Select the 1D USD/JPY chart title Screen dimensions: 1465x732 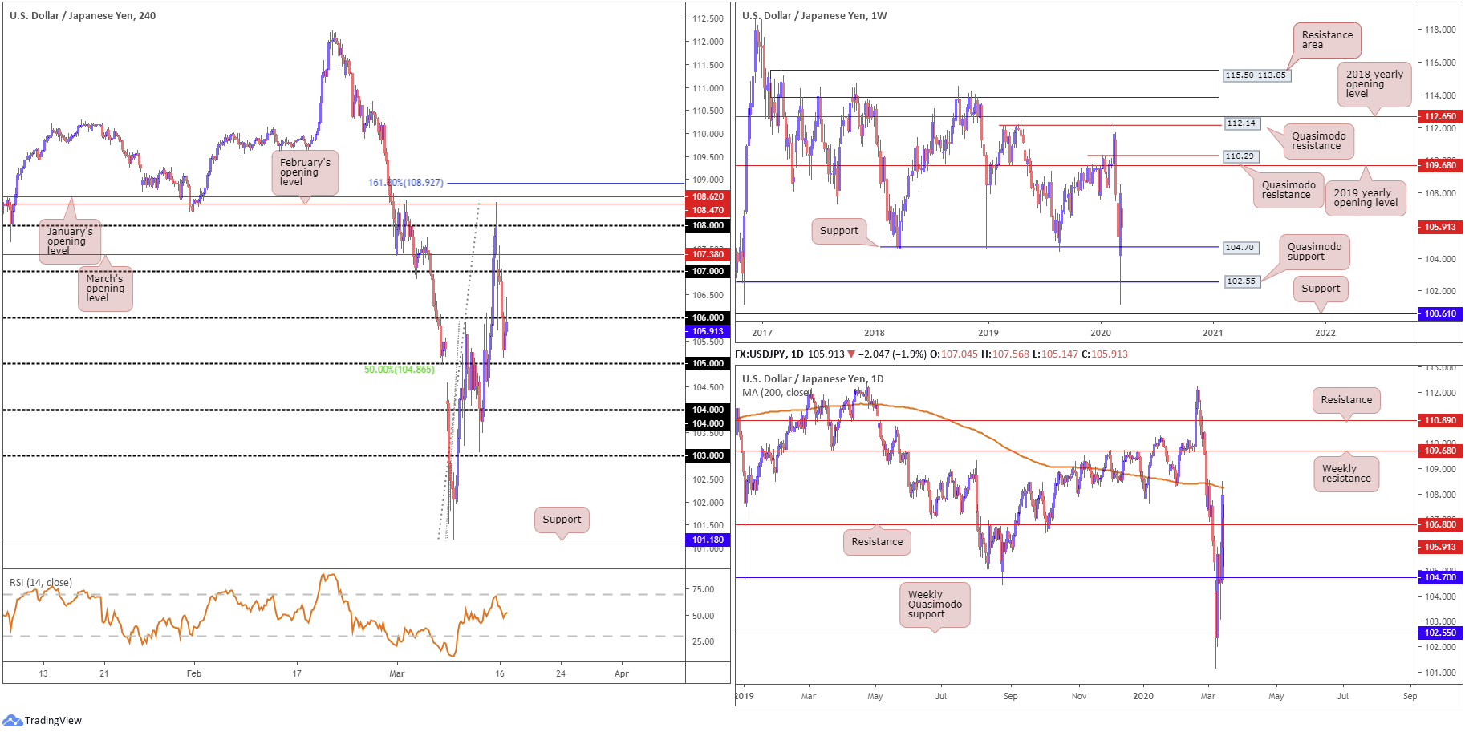tap(813, 378)
